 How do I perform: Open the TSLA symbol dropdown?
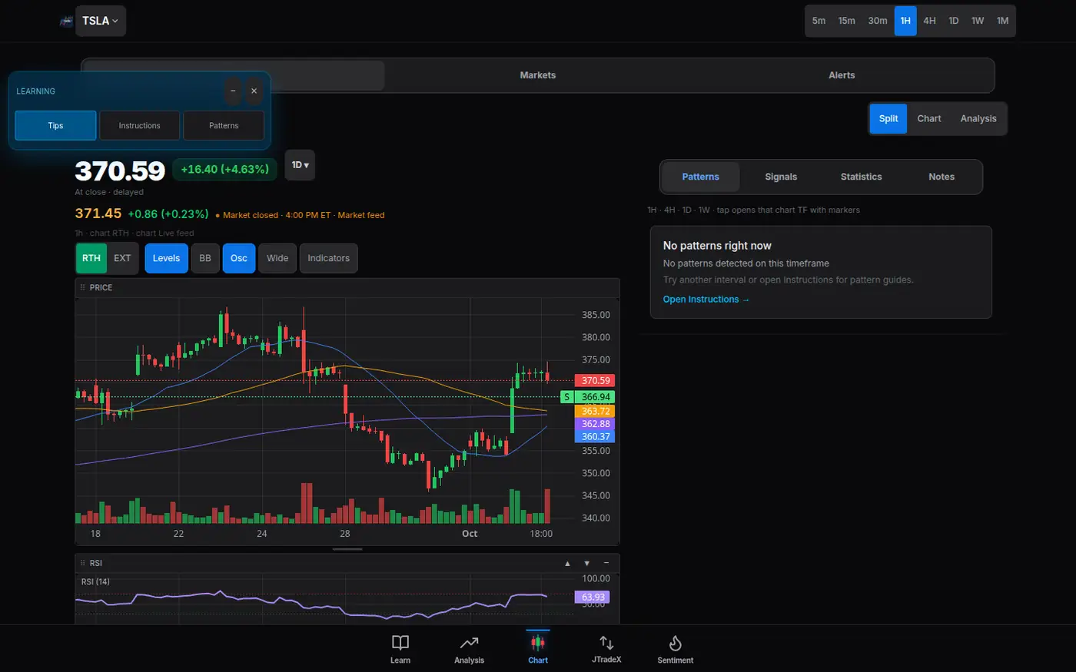(x=101, y=21)
